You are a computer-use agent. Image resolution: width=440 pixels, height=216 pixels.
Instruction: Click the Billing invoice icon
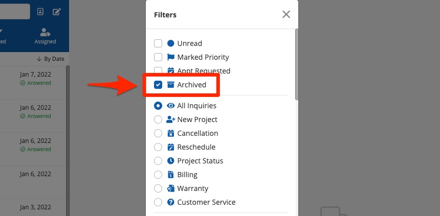[171, 175]
